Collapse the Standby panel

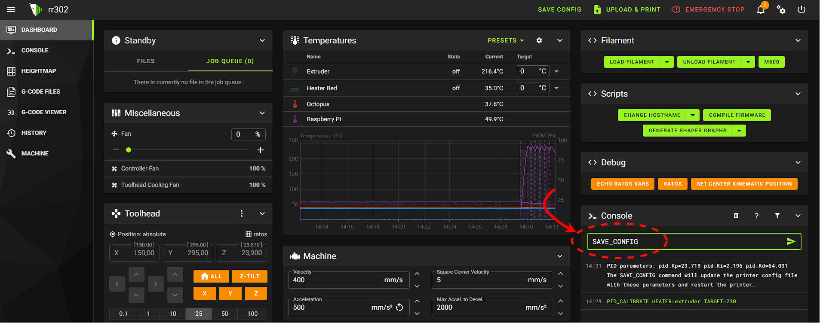point(262,40)
